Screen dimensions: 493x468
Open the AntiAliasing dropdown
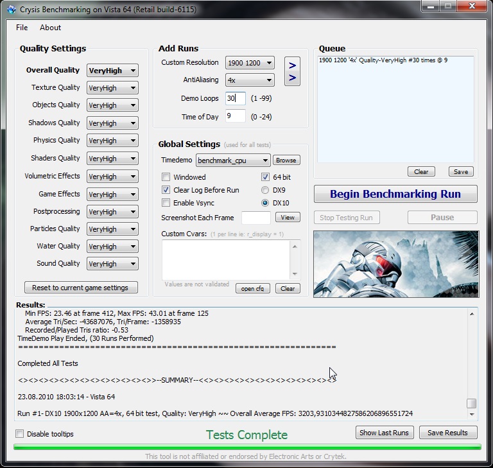250,80
